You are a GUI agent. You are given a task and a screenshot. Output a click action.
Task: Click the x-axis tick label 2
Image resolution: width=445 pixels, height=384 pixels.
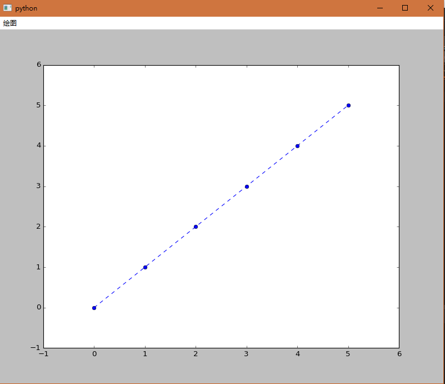coord(196,354)
